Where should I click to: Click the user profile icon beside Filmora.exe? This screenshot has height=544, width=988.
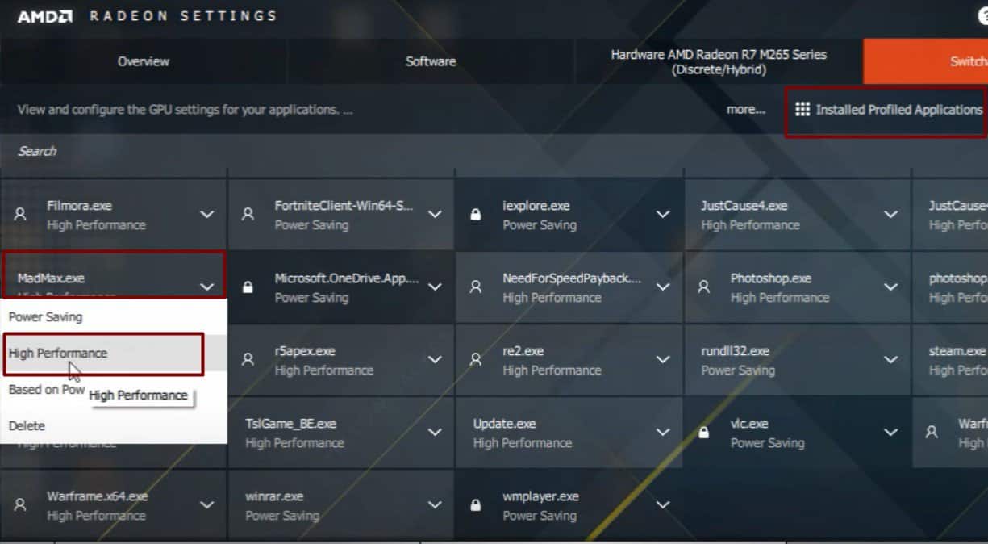[x=21, y=215]
